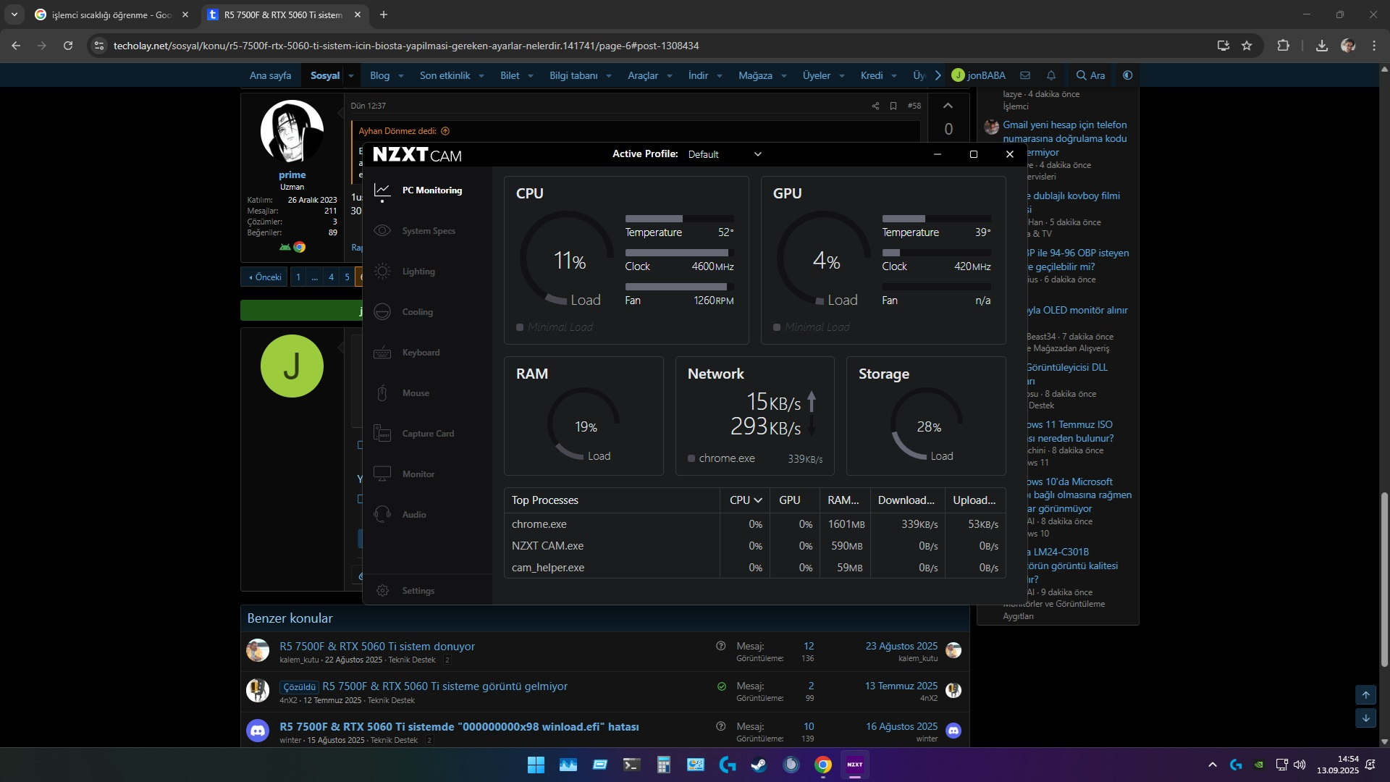
Task: Open the Cooling icon in NZXT CAM
Action: 382,312
